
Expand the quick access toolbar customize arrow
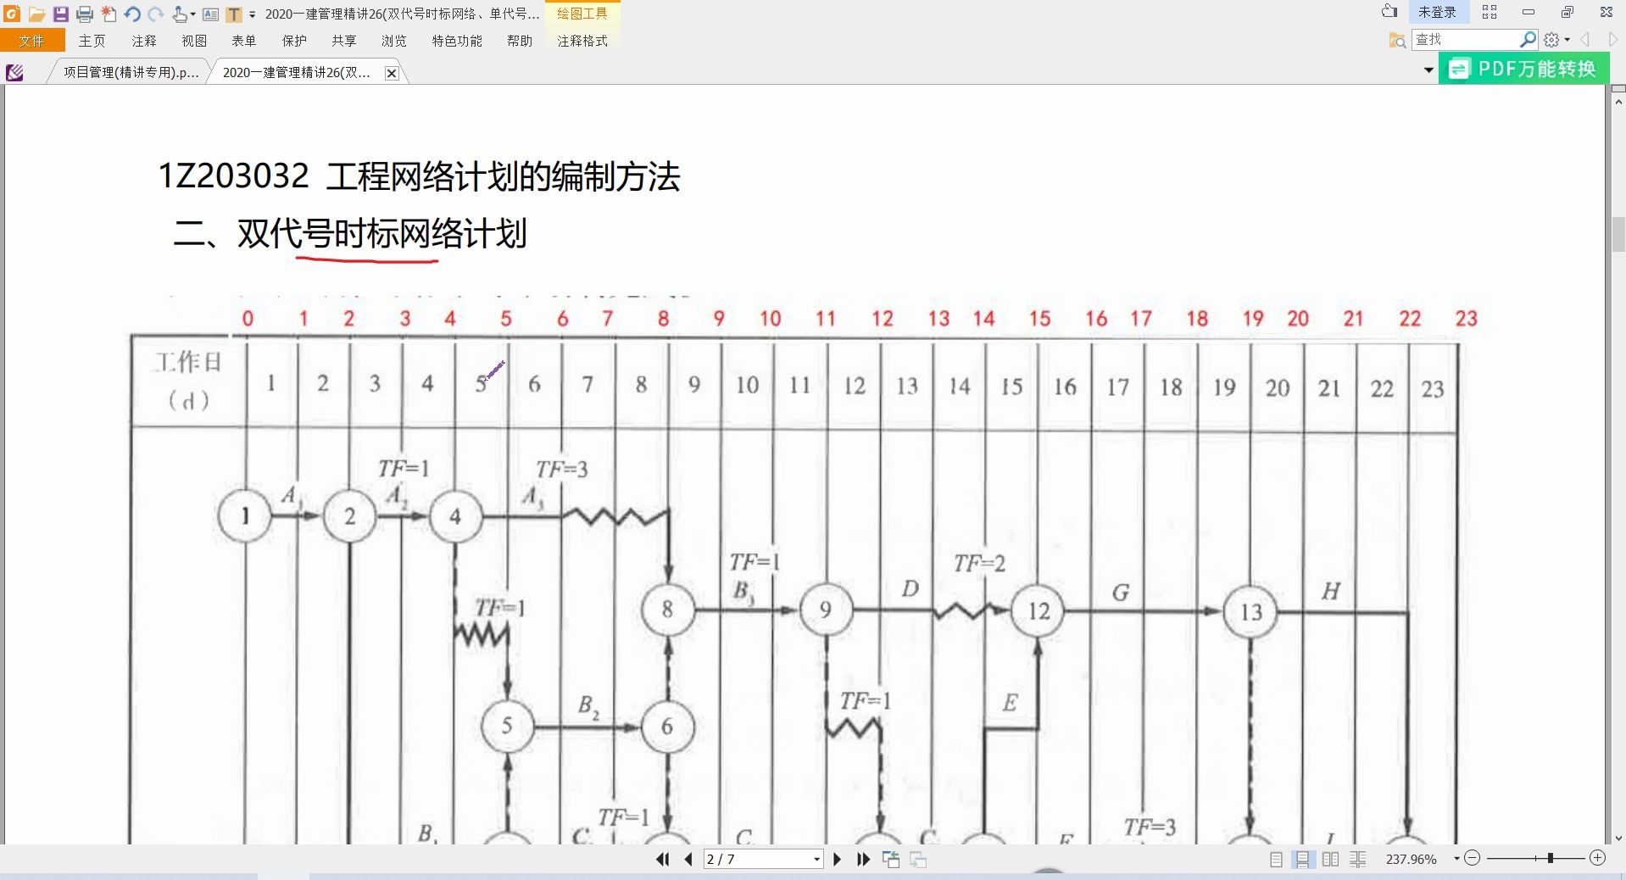[x=253, y=14]
